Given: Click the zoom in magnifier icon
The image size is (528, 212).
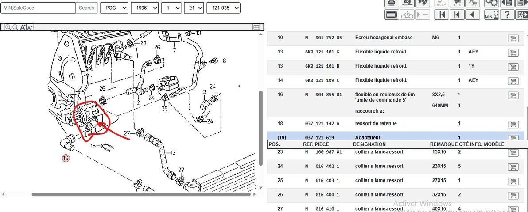Looking at the screenshot, I should click(x=8, y=27).
